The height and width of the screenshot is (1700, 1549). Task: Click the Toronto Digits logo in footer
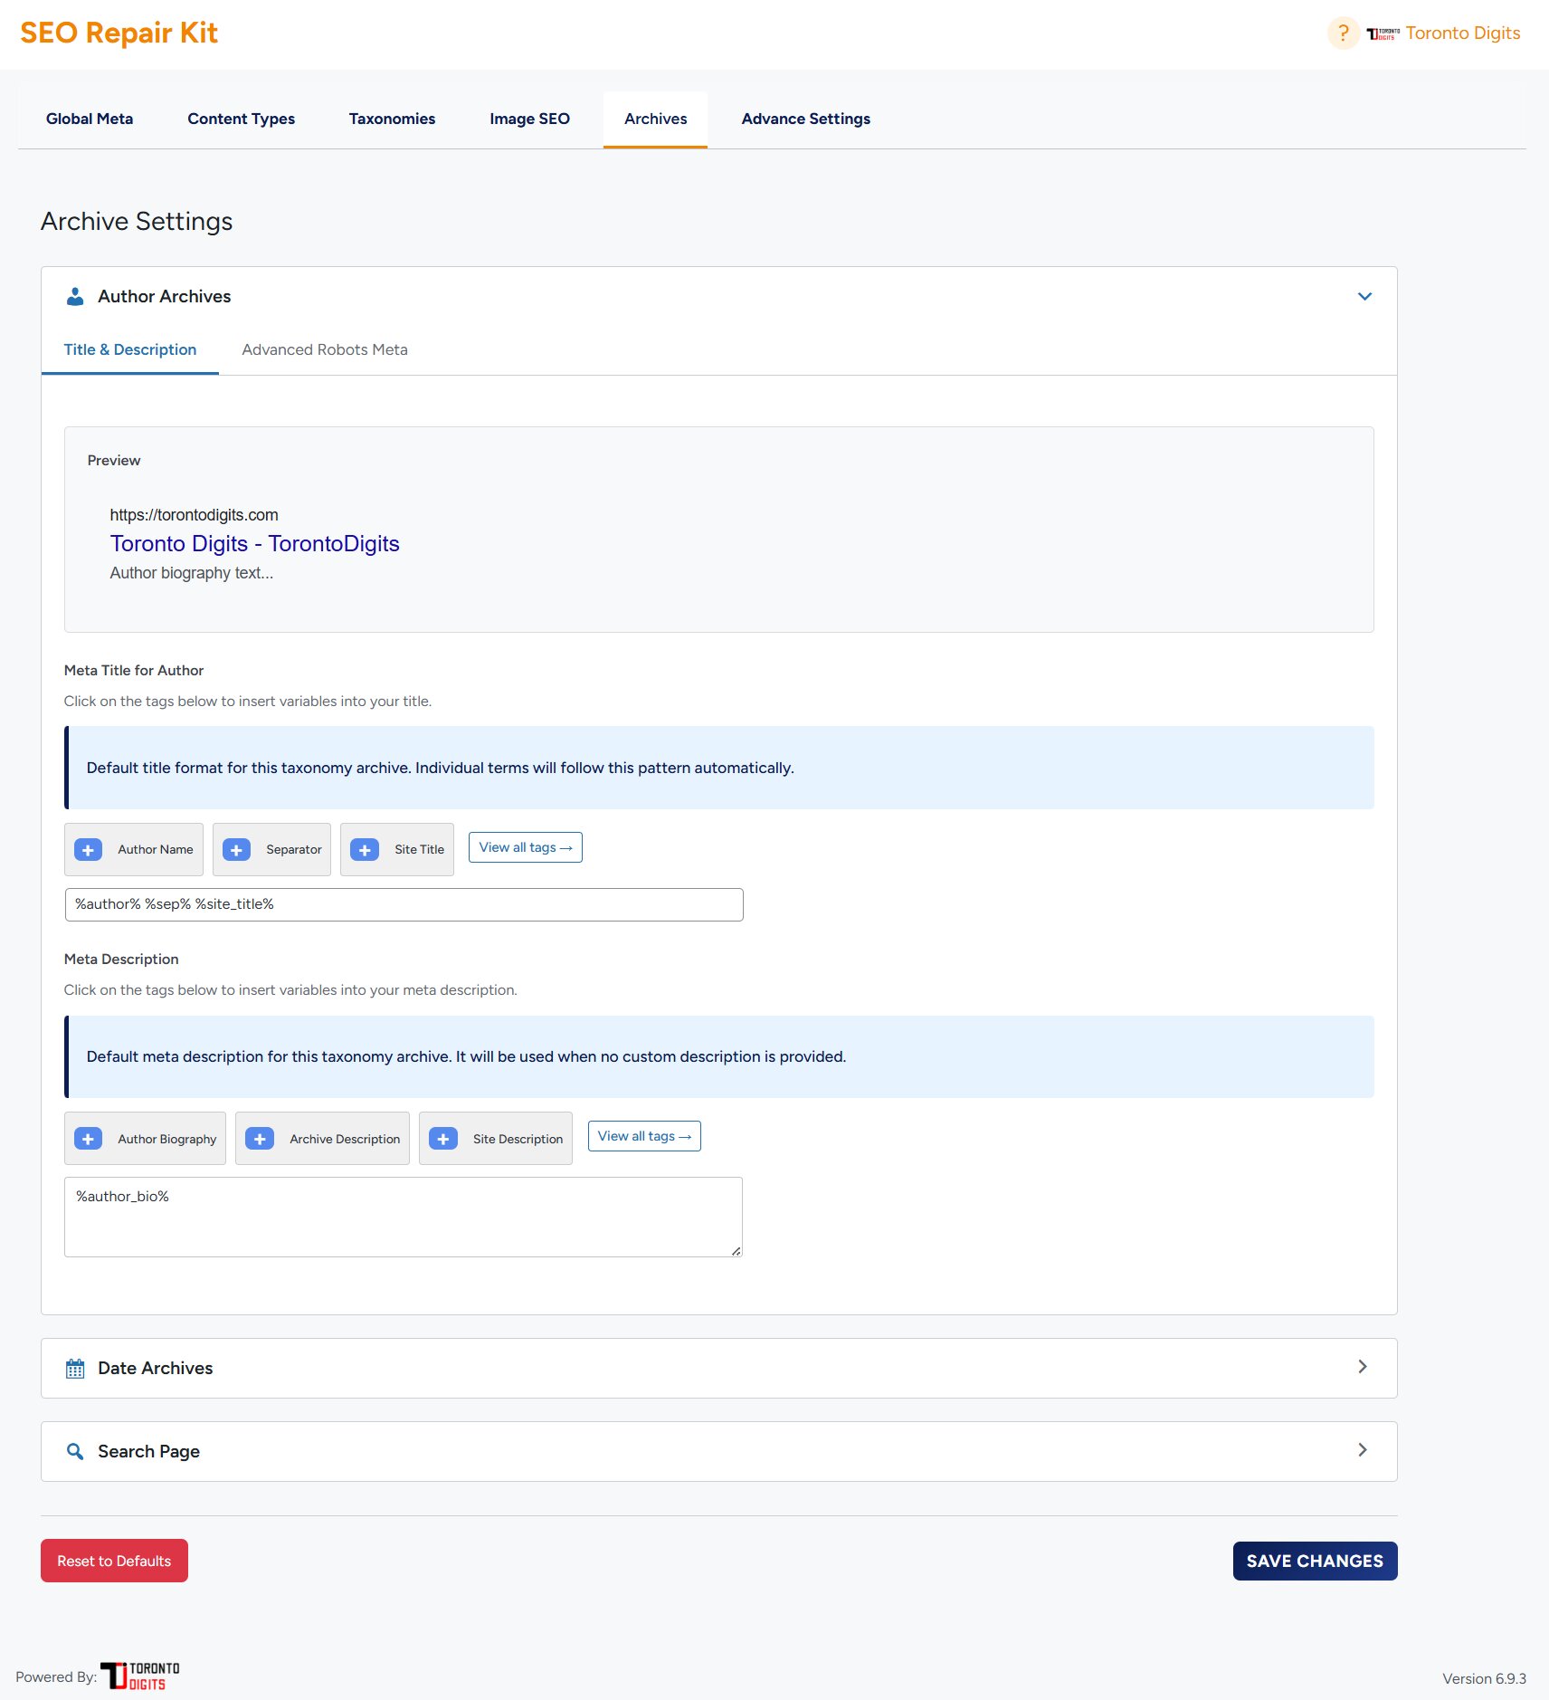[140, 1676]
